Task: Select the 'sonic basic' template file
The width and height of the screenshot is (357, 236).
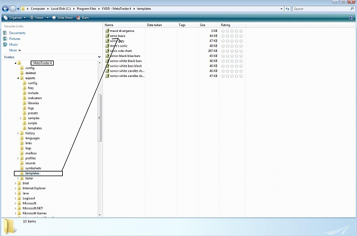Action: [x=118, y=36]
